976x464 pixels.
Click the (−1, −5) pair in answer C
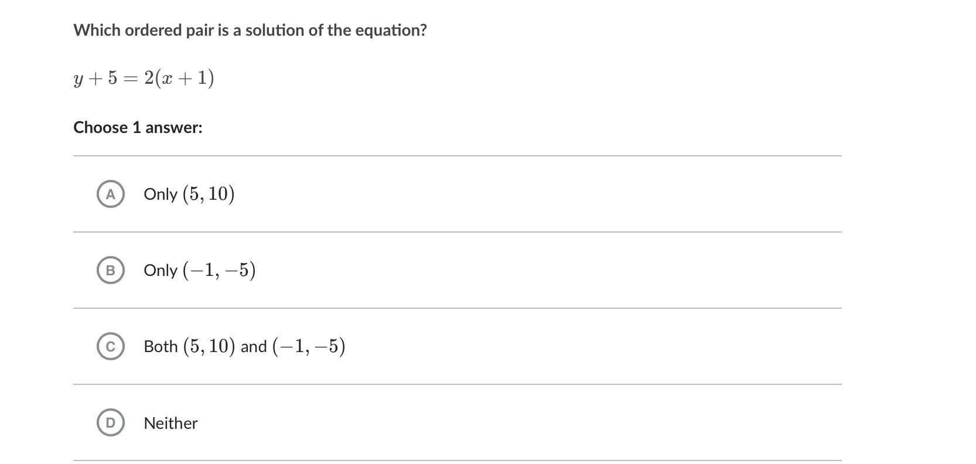[309, 346]
